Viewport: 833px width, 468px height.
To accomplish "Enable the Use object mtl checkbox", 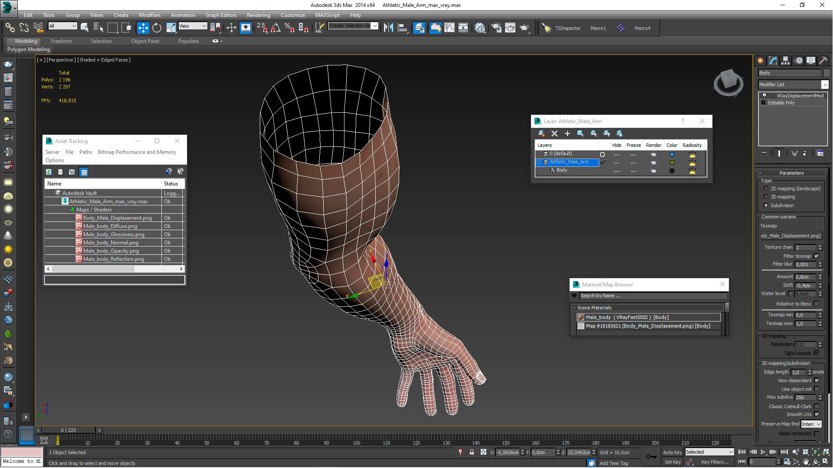I will pyautogui.click(x=817, y=389).
